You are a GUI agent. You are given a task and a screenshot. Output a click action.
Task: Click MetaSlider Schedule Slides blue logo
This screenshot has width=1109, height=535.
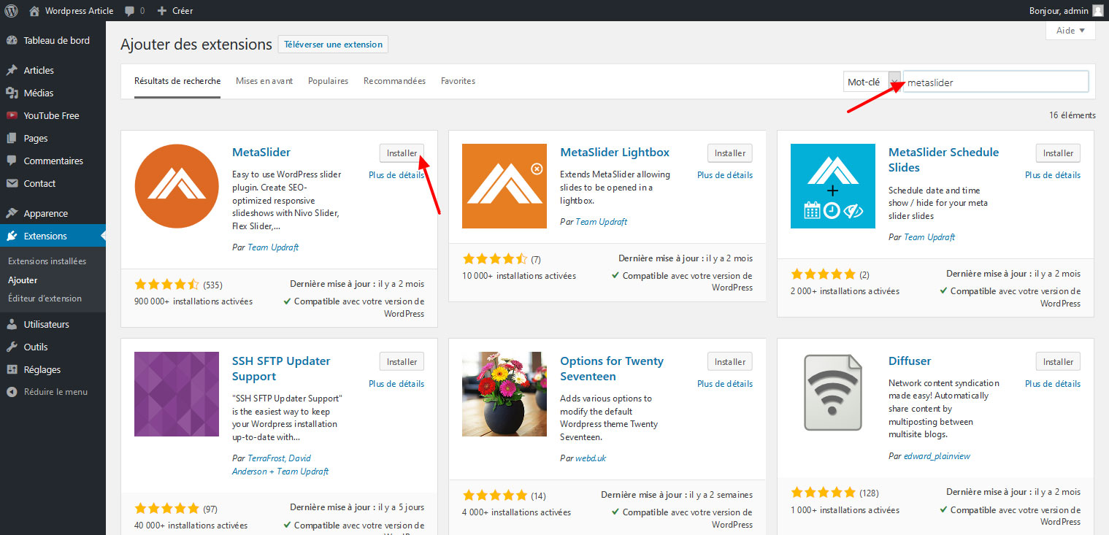point(833,186)
